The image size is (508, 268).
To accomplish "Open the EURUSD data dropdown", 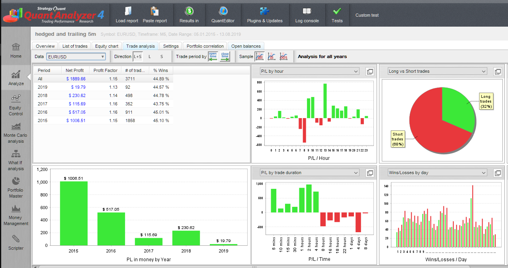I will [x=76, y=57].
